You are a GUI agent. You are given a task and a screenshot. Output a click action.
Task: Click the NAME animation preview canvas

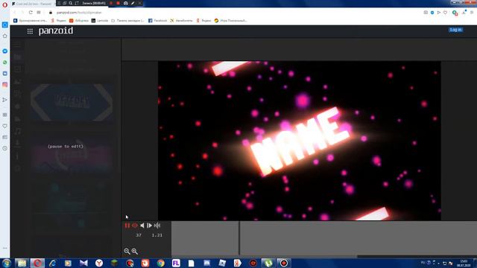pyautogui.click(x=300, y=141)
